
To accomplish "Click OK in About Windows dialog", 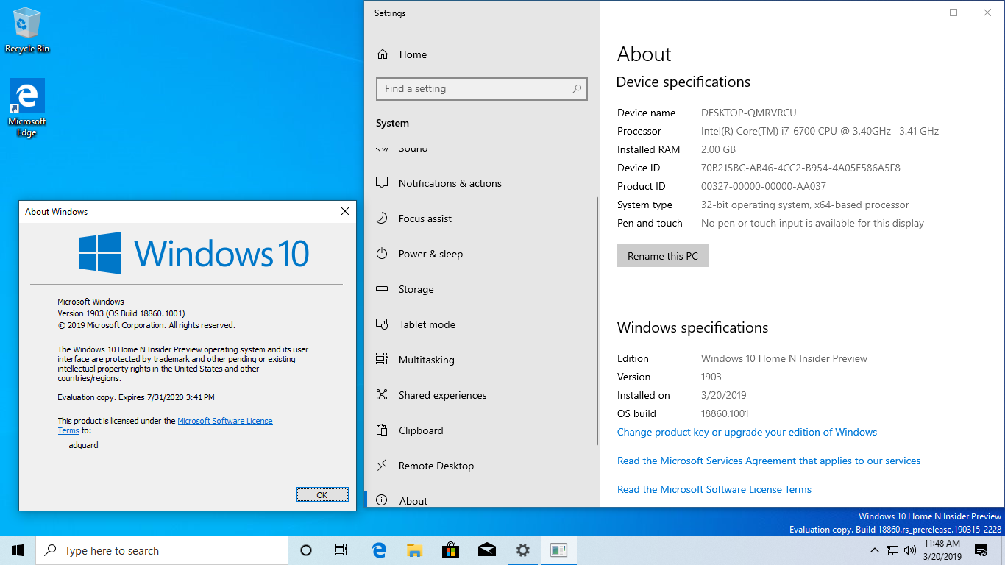I will point(322,495).
